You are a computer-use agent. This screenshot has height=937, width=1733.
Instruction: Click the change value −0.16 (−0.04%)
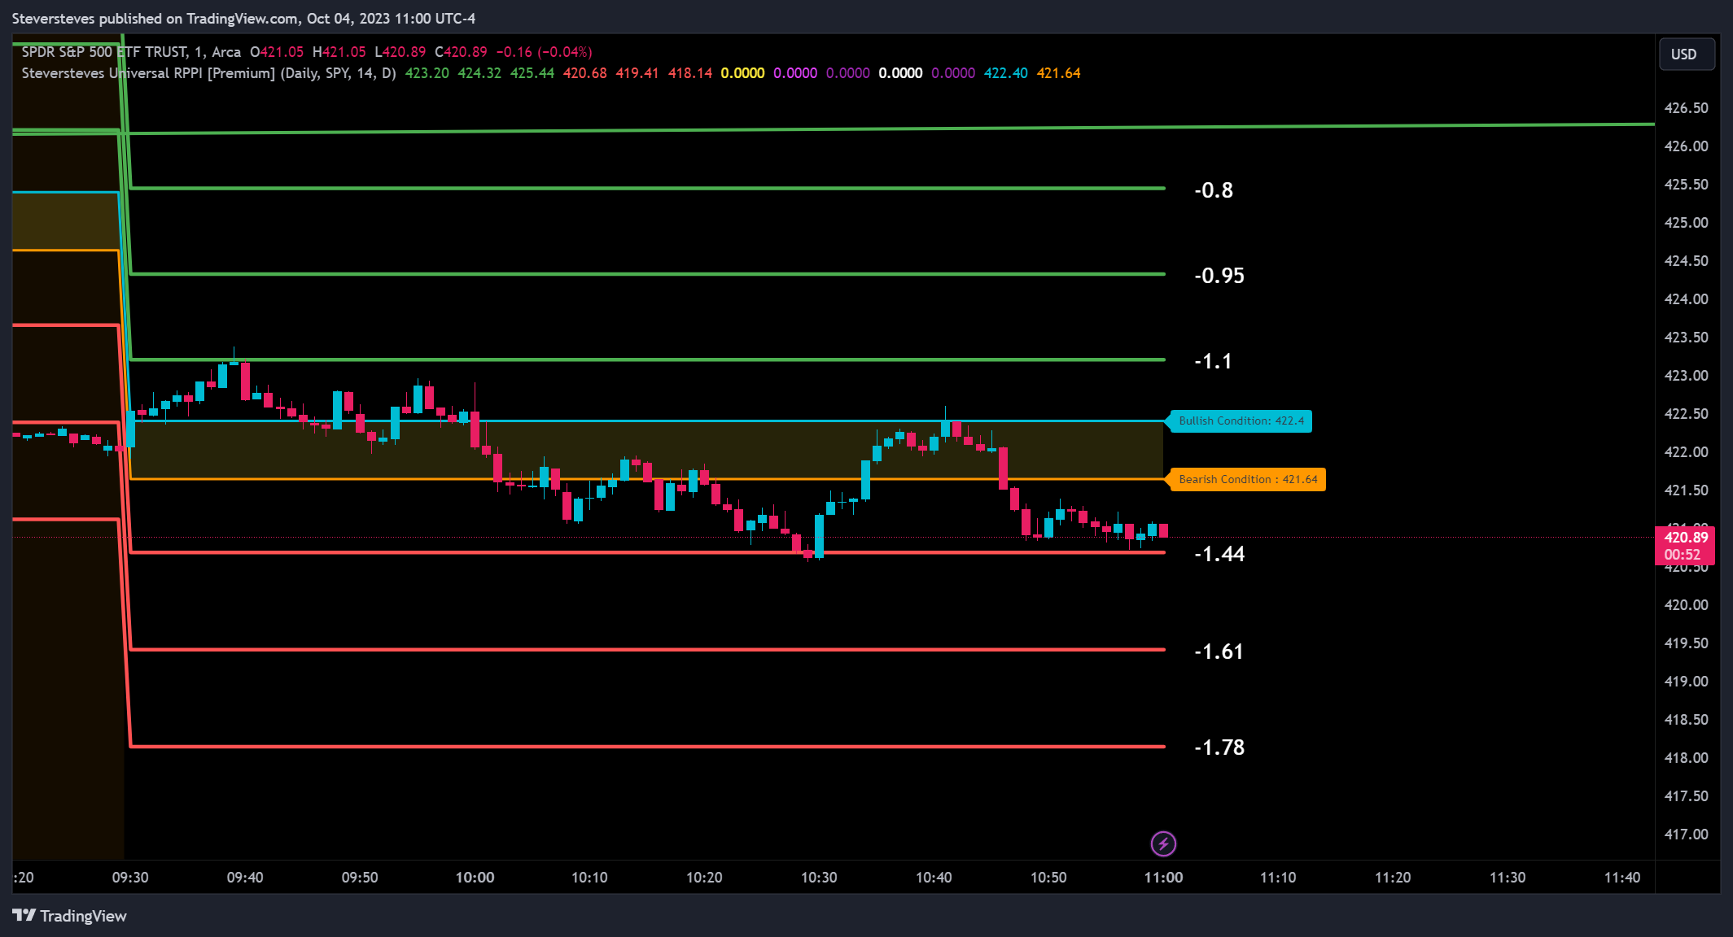pyautogui.click(x=545, y=52)
